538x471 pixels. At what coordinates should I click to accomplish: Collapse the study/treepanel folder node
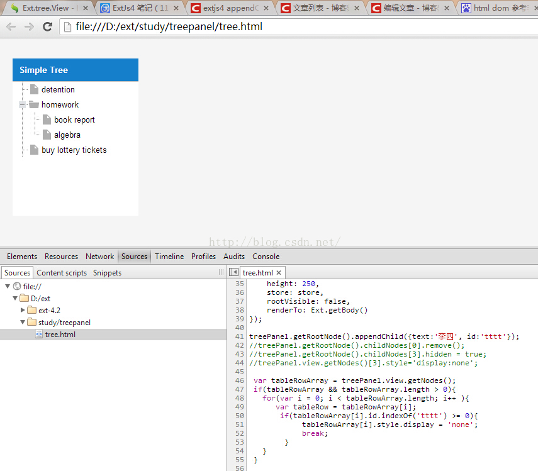[x=23, y=322]
